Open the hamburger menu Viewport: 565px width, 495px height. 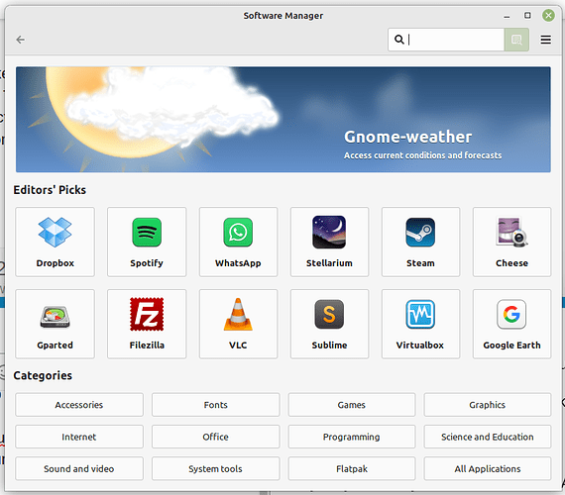coord(545,40)
